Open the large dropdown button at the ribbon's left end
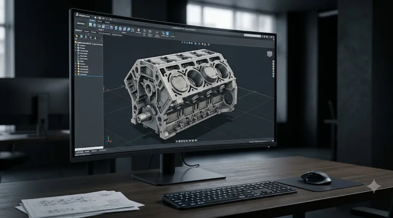This screenshot has width=393, height=218. (81, 23)
